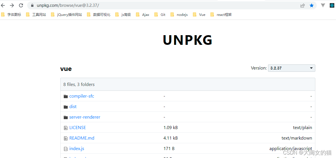
Task: Open the LICENSE file link
Action: click(78, 128)
